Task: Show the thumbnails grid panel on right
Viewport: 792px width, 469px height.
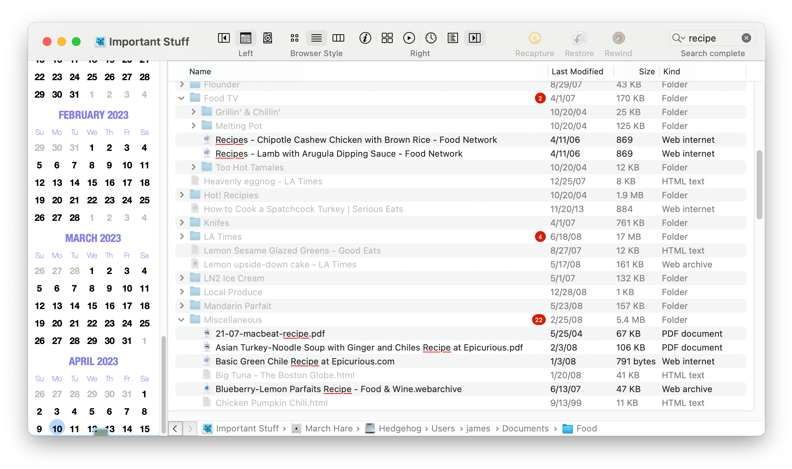Action: coord(387,38)
